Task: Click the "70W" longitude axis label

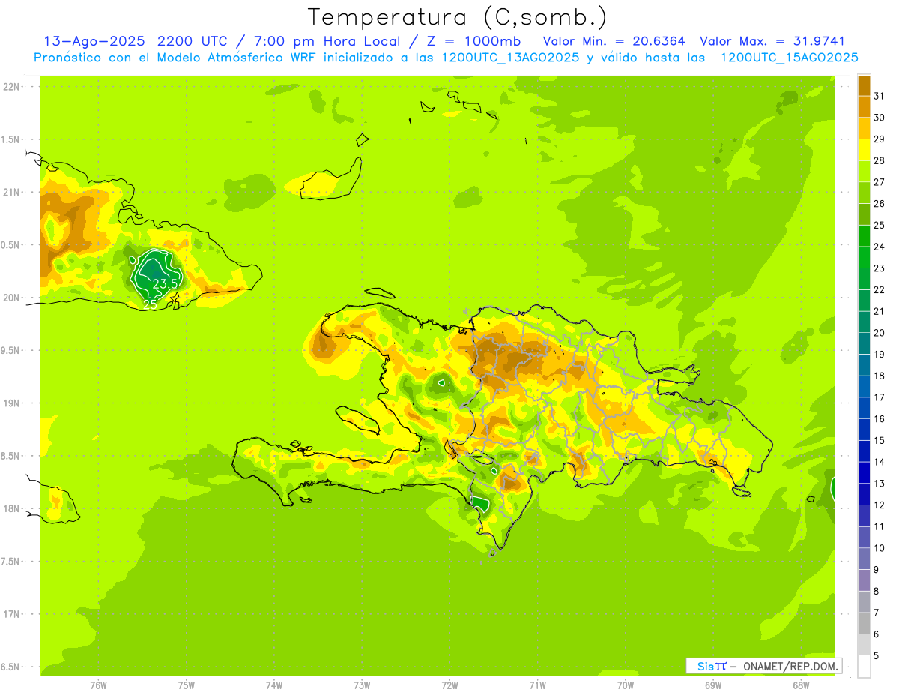Action: (x=625, y=685)
